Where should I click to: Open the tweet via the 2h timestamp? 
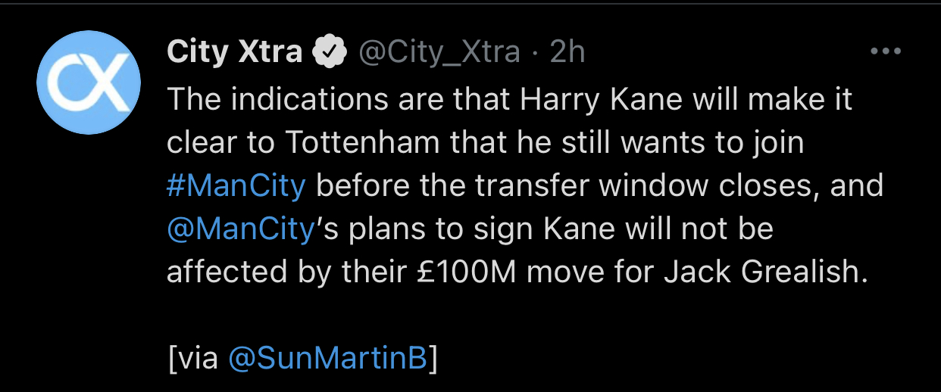567,52
